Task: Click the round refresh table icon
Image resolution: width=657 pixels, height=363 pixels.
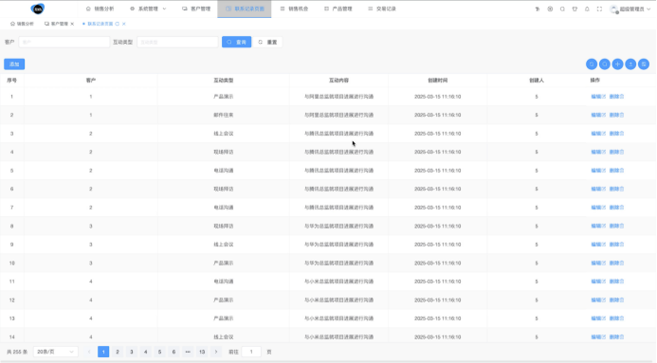Action: (x=592, y=64)
